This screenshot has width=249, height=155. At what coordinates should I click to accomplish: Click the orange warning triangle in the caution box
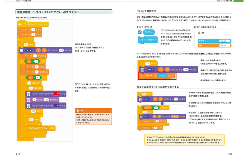[77, 110]
